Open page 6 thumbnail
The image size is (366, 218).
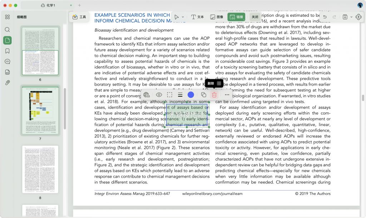(40, 51)
